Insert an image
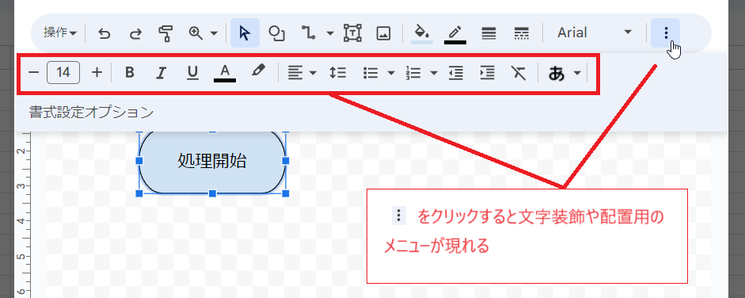The height and width of the screenshot is (298, 745). [383, 32]
